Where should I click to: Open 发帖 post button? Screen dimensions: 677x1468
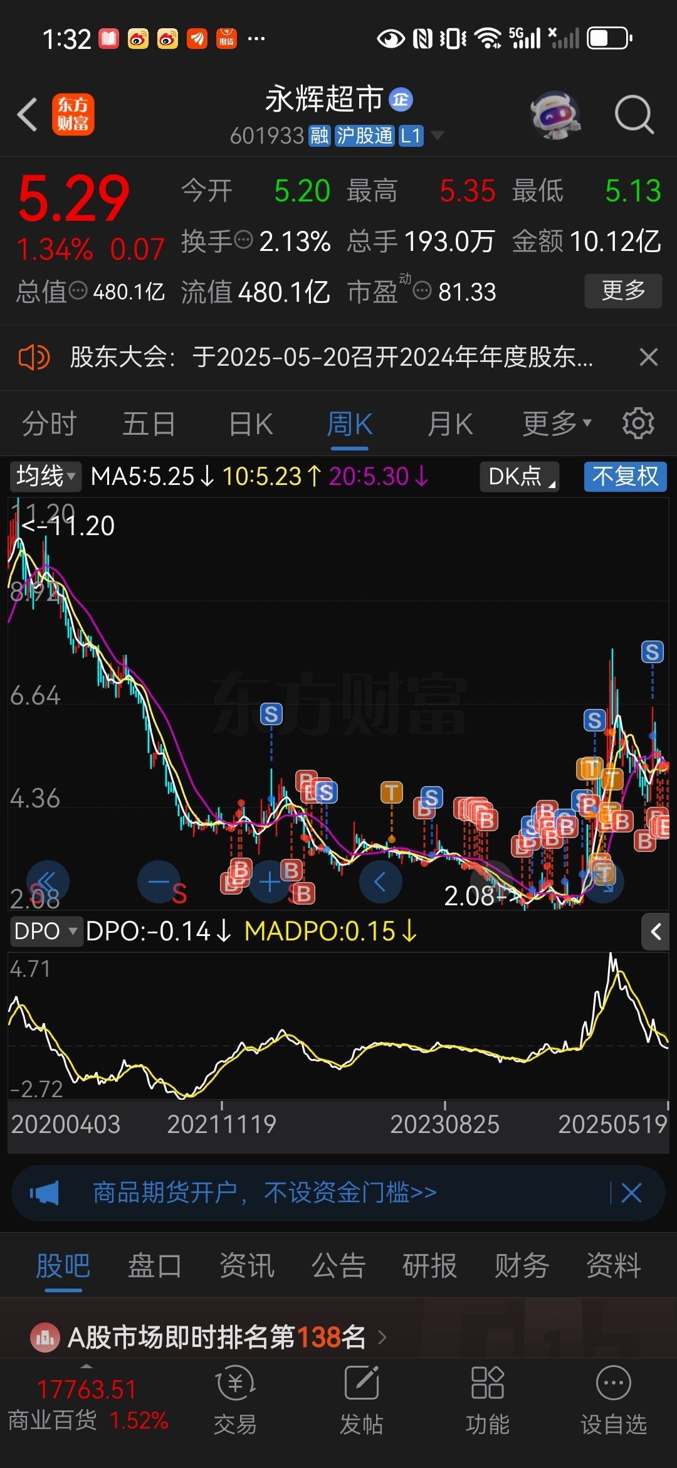pyautogui.click(x=362, y=1400)
